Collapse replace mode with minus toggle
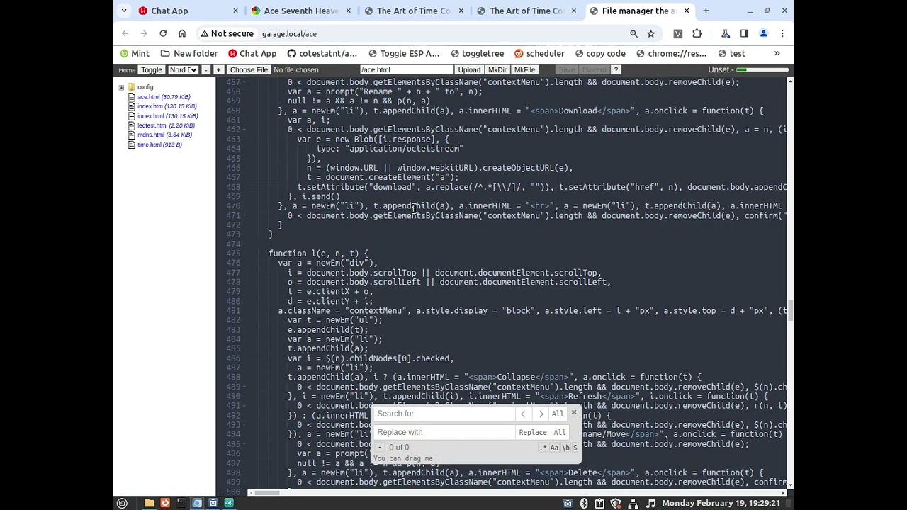 click(x=380, y=448)
